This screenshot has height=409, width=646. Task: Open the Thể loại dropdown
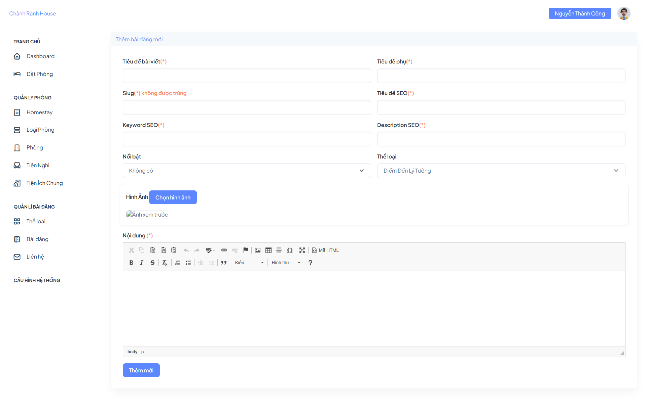[x=501, y=171]
